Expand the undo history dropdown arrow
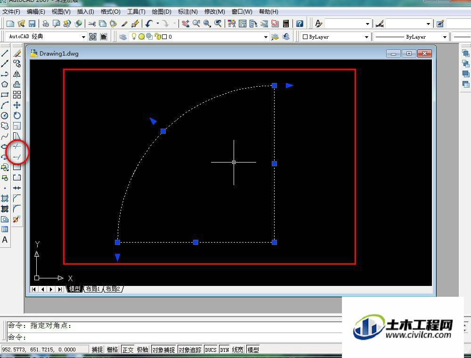The image size is (471, 358). coord(157,24)
